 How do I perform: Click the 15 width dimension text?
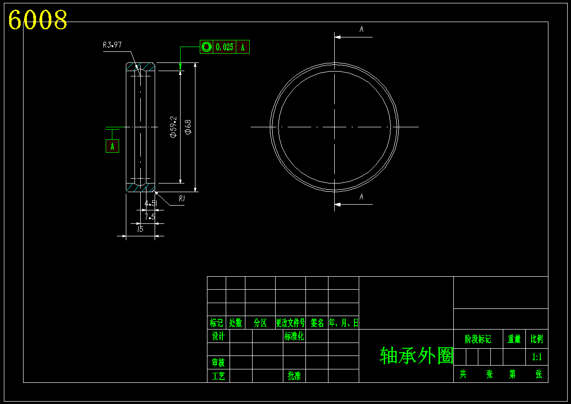(140, 229)
